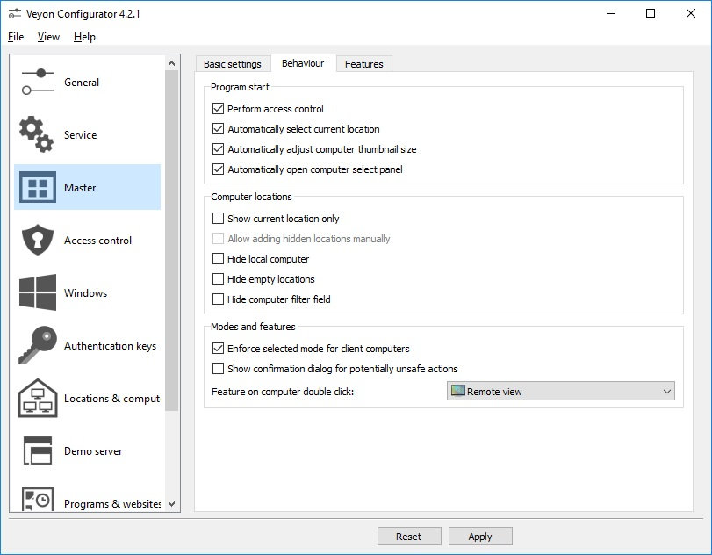Select the Service label in sidebar
The image size is (712, 555).
pos(81,135)
